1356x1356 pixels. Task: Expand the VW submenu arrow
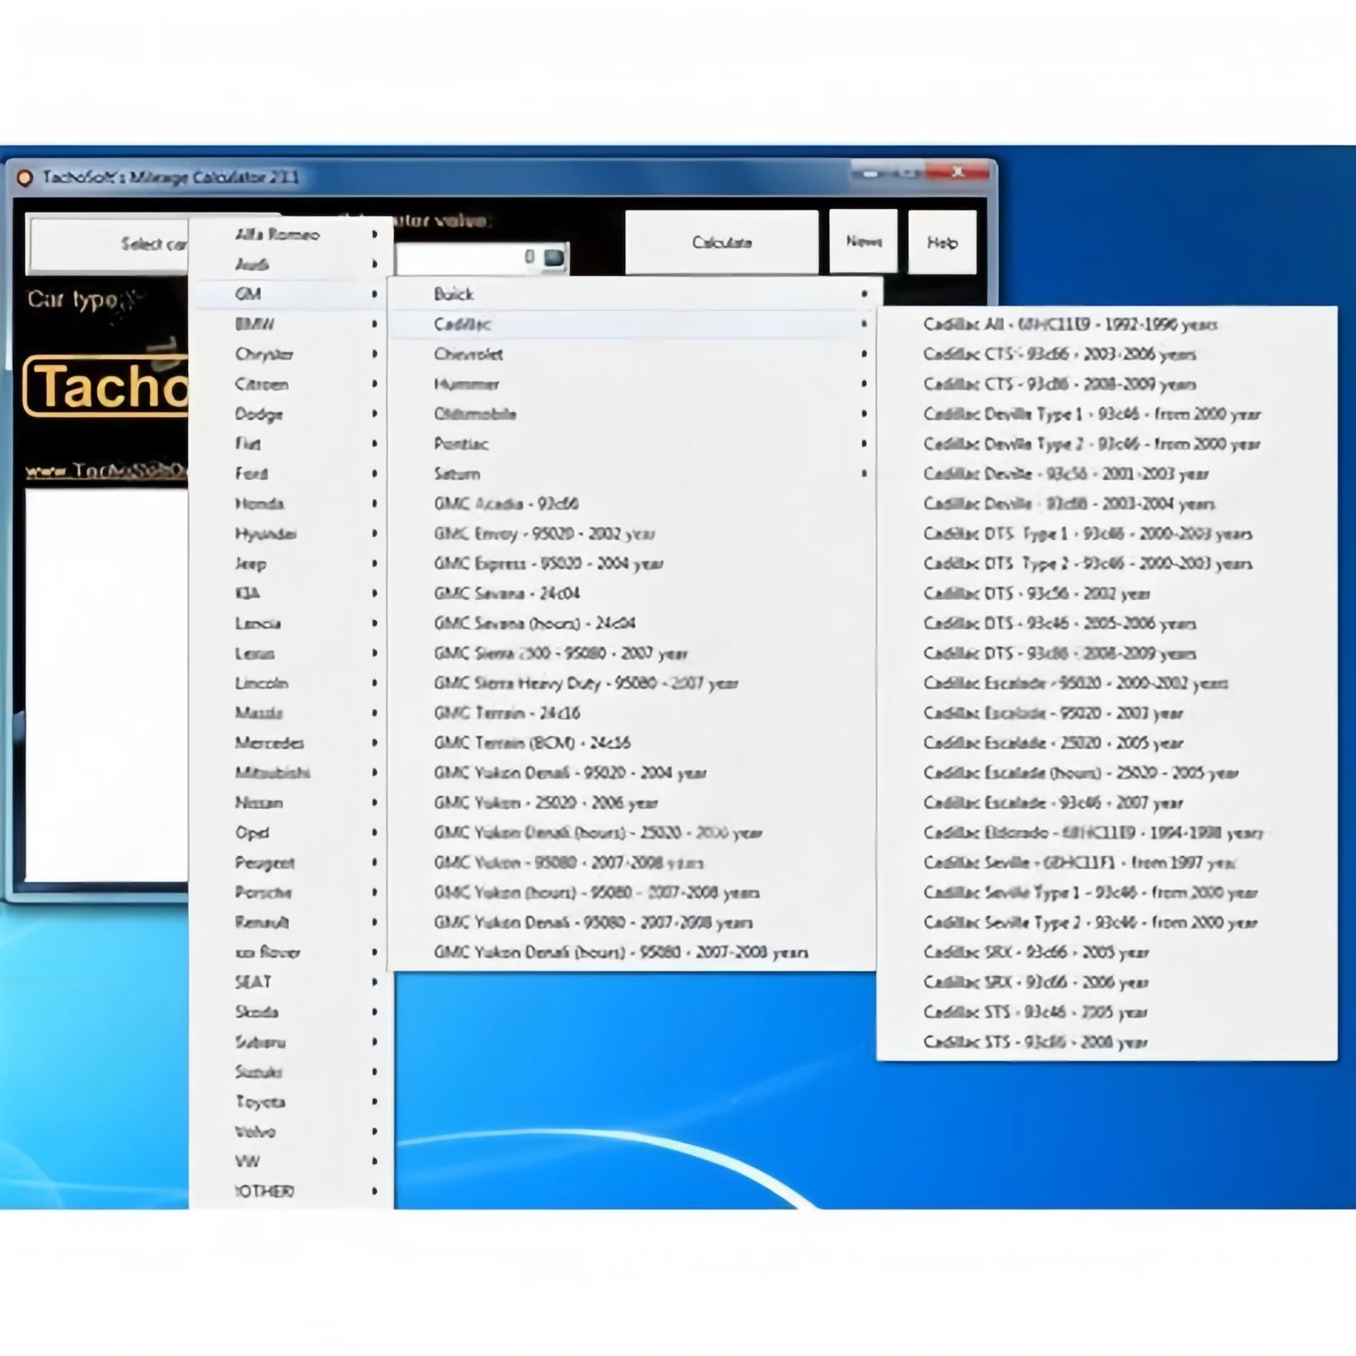pyautogui.click(x=374, y=1161)
